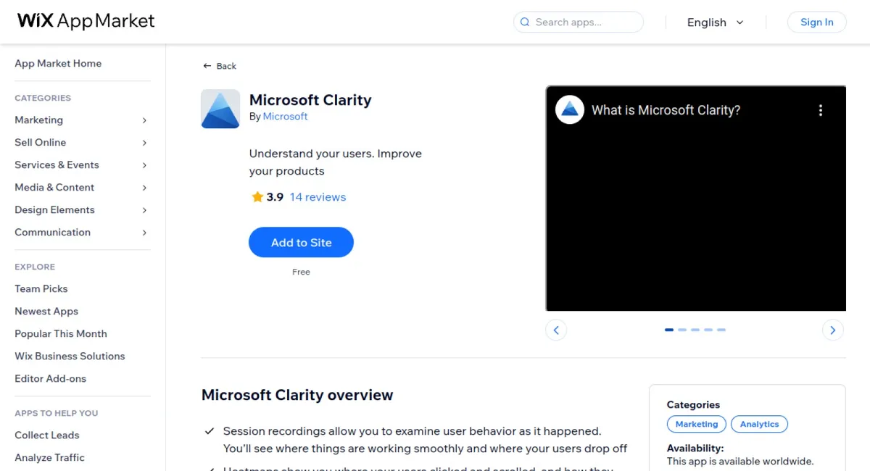Open the video three-dot options menu
This screenshot has width=870, height=471.
coord(821,110)
